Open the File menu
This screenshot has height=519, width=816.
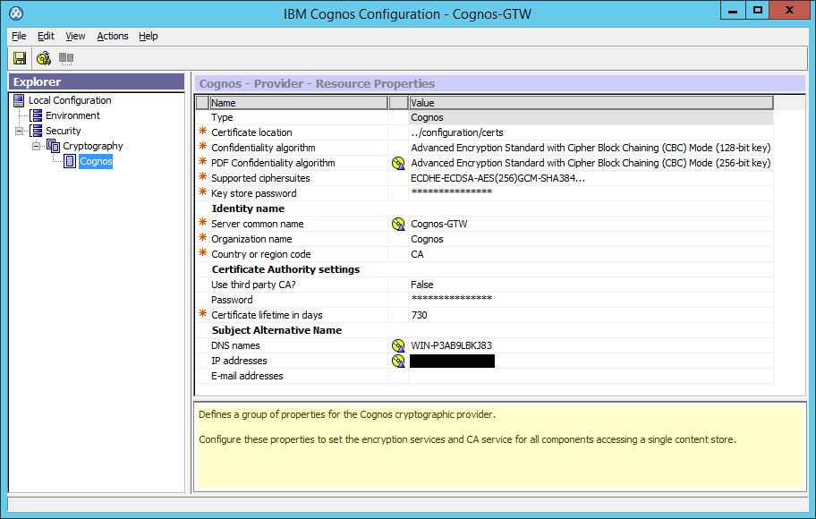(x=19, y=36)
